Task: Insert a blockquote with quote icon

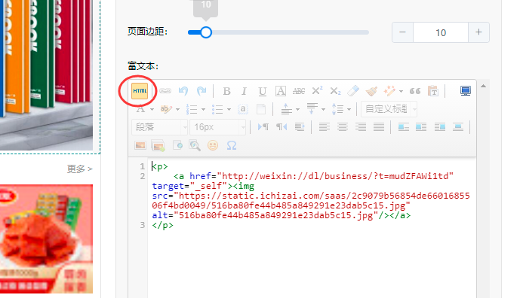Action: [415, 91]
